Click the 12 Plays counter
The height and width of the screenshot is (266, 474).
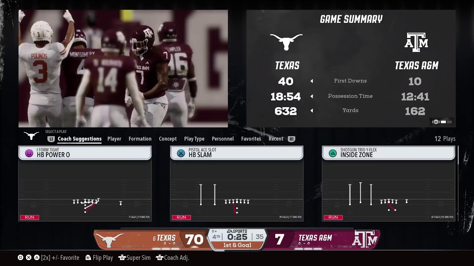point(445,139)
